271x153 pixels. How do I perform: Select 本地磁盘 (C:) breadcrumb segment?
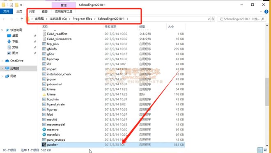click(58, 18)
